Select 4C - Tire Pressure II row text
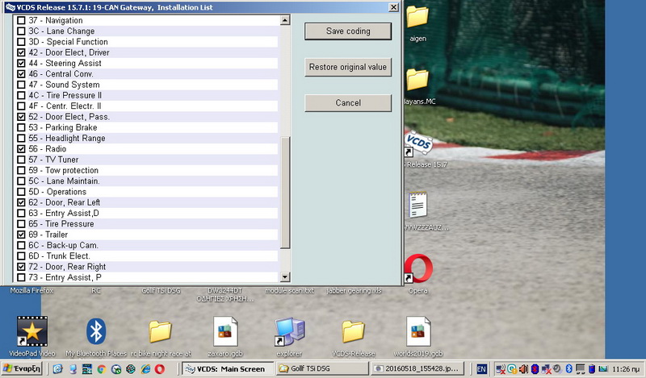Viewport: 646px width, 378px height. 65,95
